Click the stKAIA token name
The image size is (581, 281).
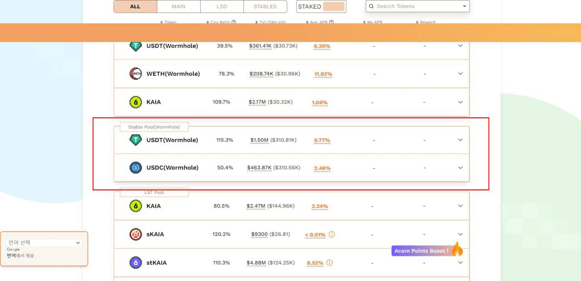point(157,262)
